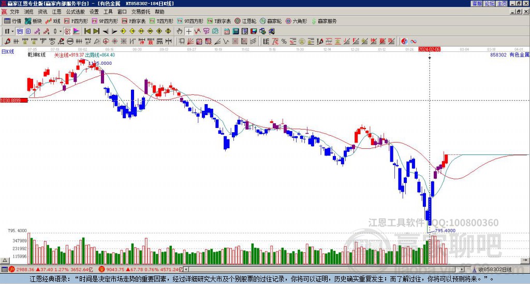The height and width of the screenshot is (284, 530).
Task: Click the first yellow diamond left-arrow icon
Action: [123, 31]
